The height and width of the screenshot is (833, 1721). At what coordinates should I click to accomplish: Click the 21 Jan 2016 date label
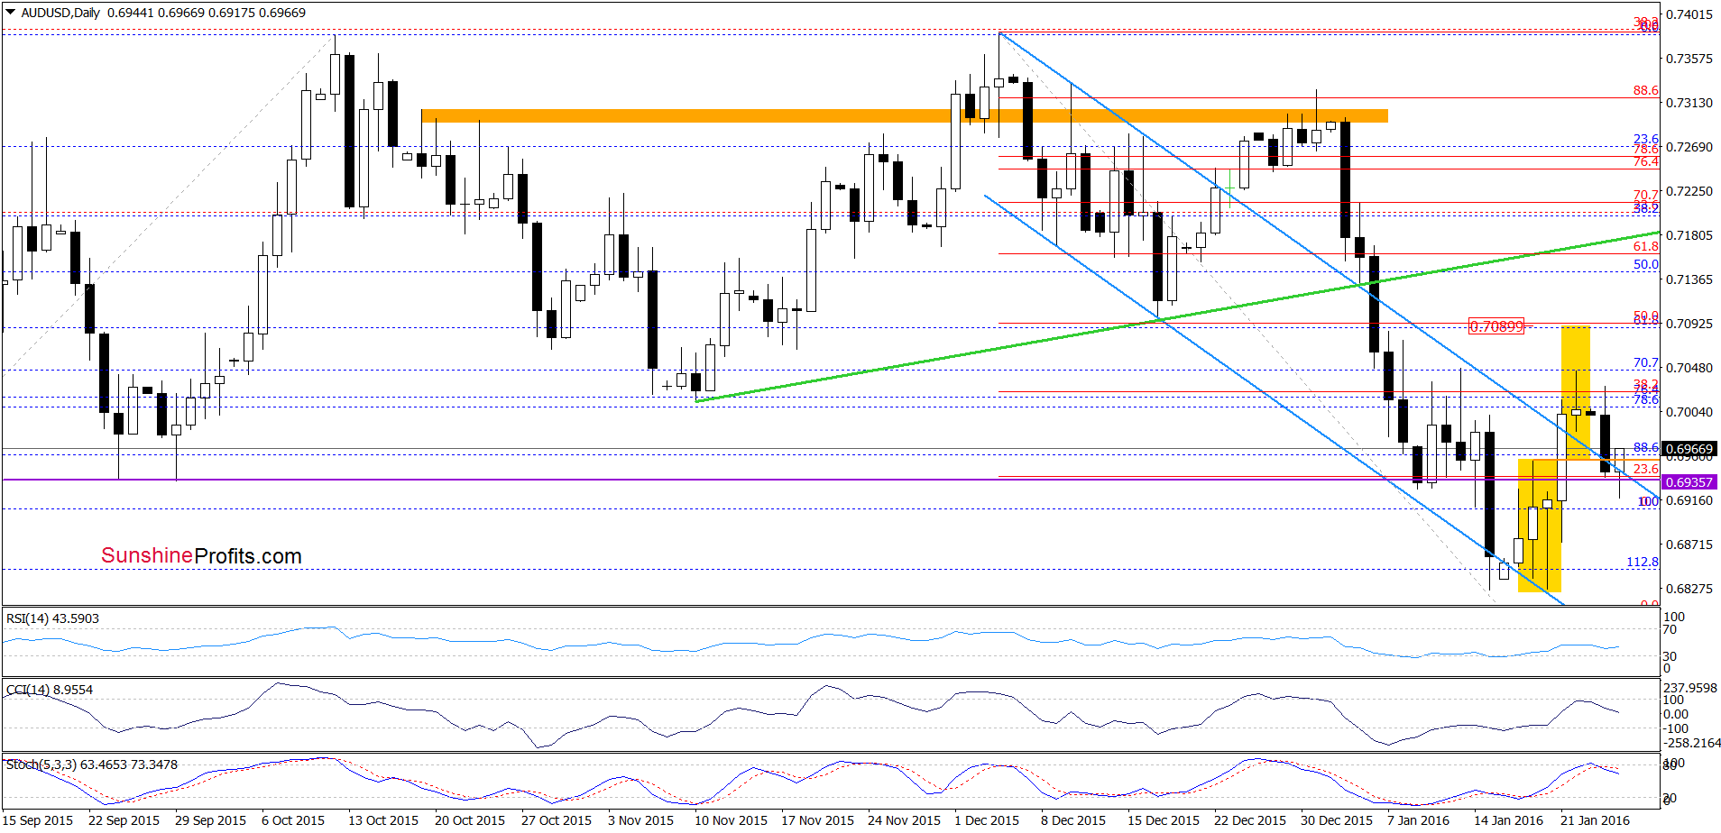click(1596, 820)
